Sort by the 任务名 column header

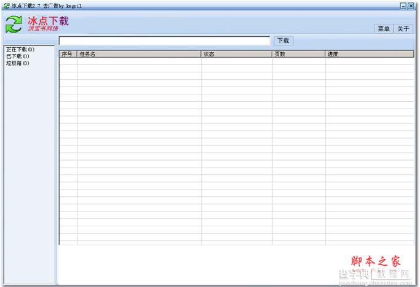pyautogui.click(x=139, y=54)
